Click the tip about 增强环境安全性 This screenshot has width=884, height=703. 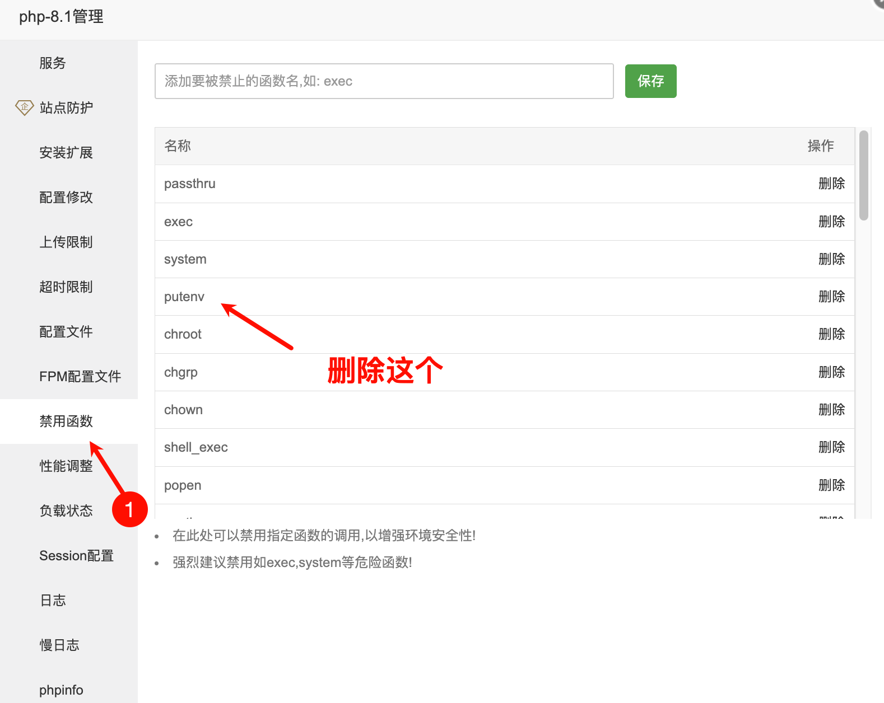pos(324,536)
